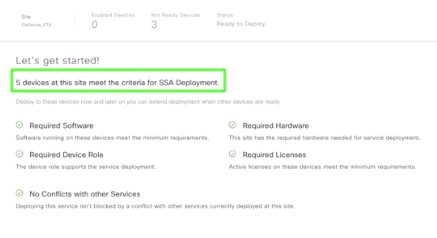Click the Enabled Devices count of 0
This screenshot has height=238, width=437.
95,25
